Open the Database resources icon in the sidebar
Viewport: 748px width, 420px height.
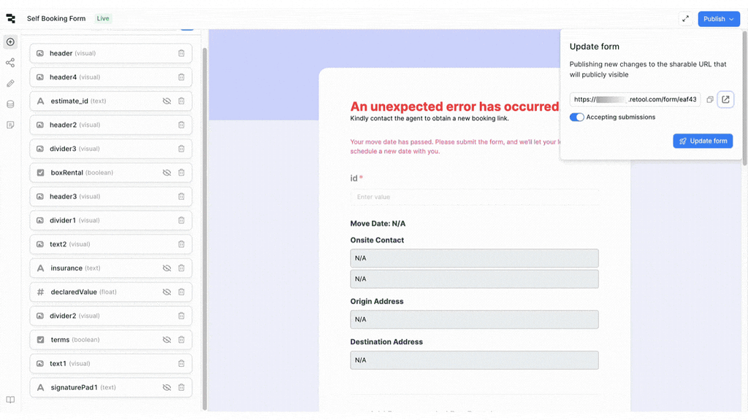coord(10,104)
